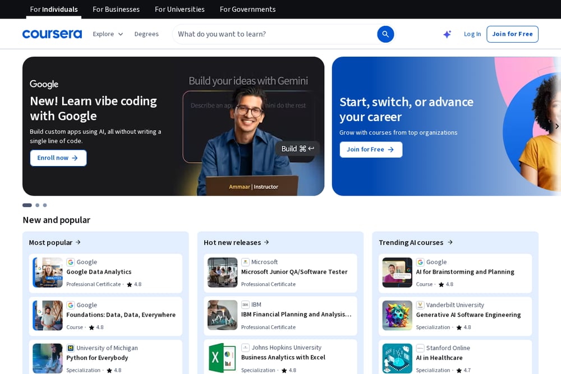Click the Microsoft logo on Junior QA card
The image size is (561, 374).
click(x=245, y=262)
